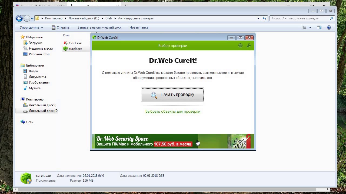Click Новая папка in the toolbar

(139, 27)
